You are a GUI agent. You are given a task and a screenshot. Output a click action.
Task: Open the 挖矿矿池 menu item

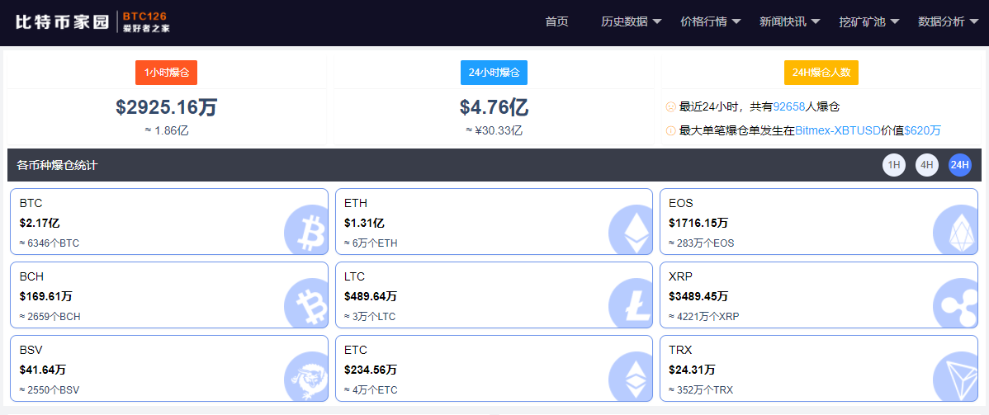click(x=862, y=21)
